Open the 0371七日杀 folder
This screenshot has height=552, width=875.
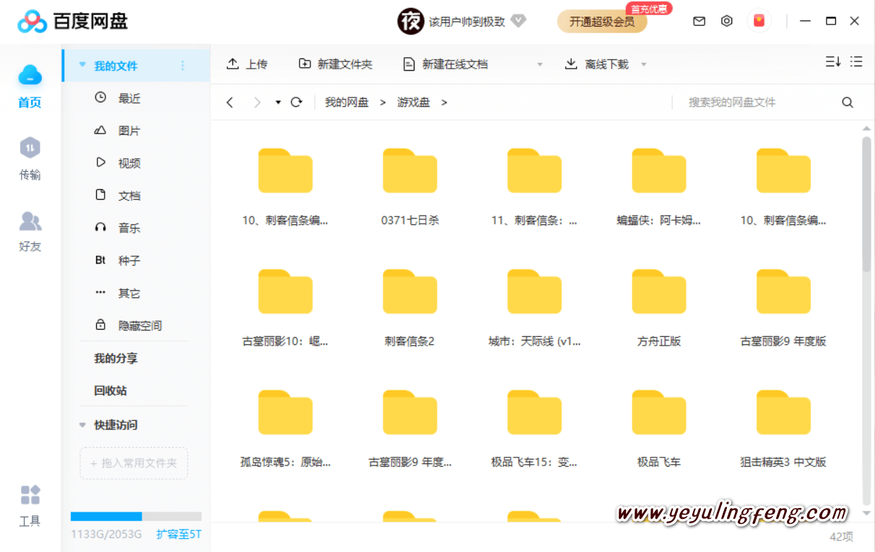click(410, 188)
